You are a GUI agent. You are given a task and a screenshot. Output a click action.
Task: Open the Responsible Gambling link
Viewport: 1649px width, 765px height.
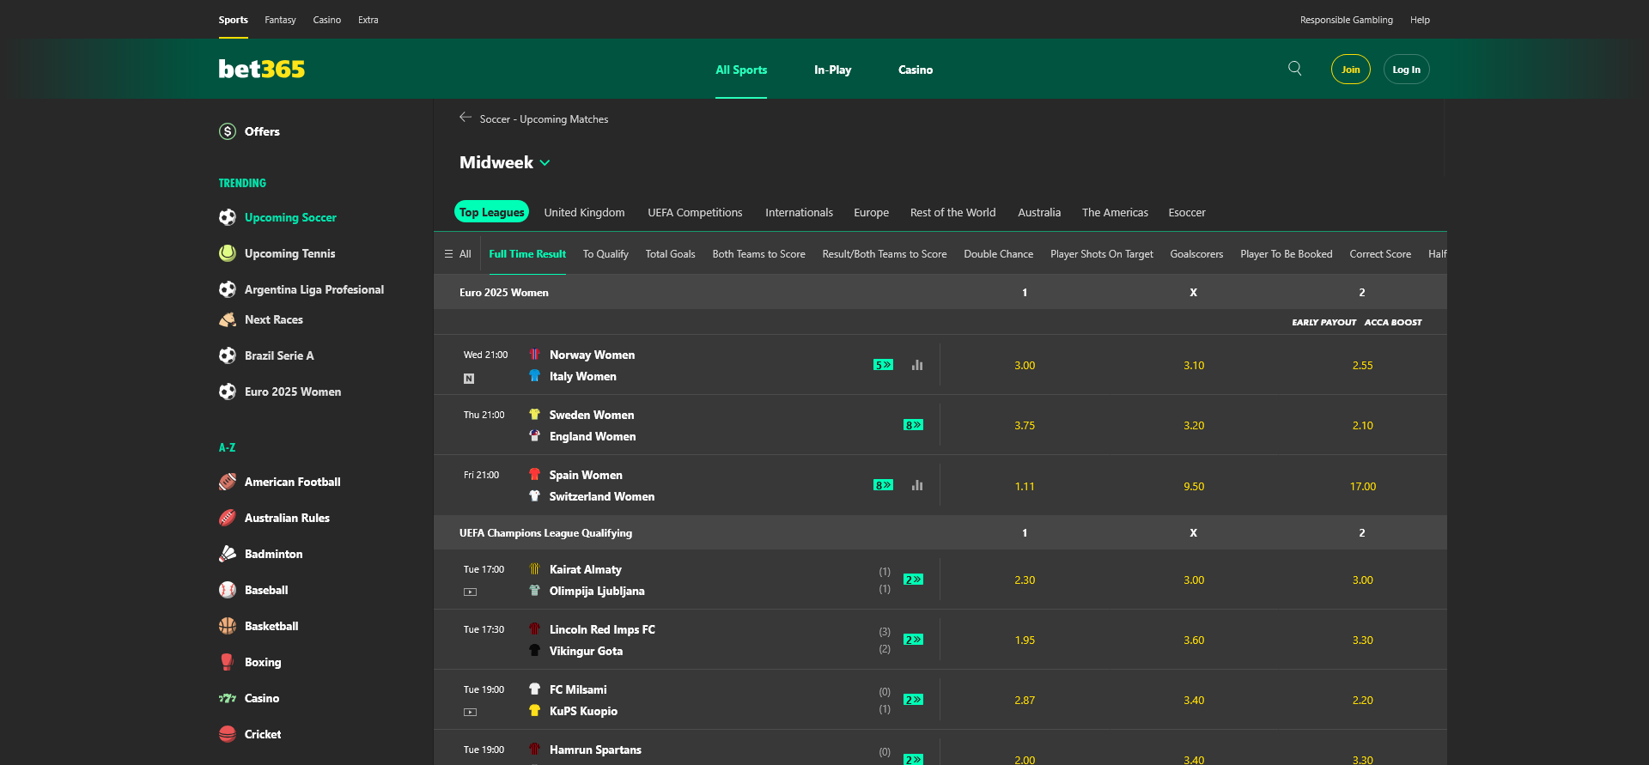click(x=1346, y=20)
